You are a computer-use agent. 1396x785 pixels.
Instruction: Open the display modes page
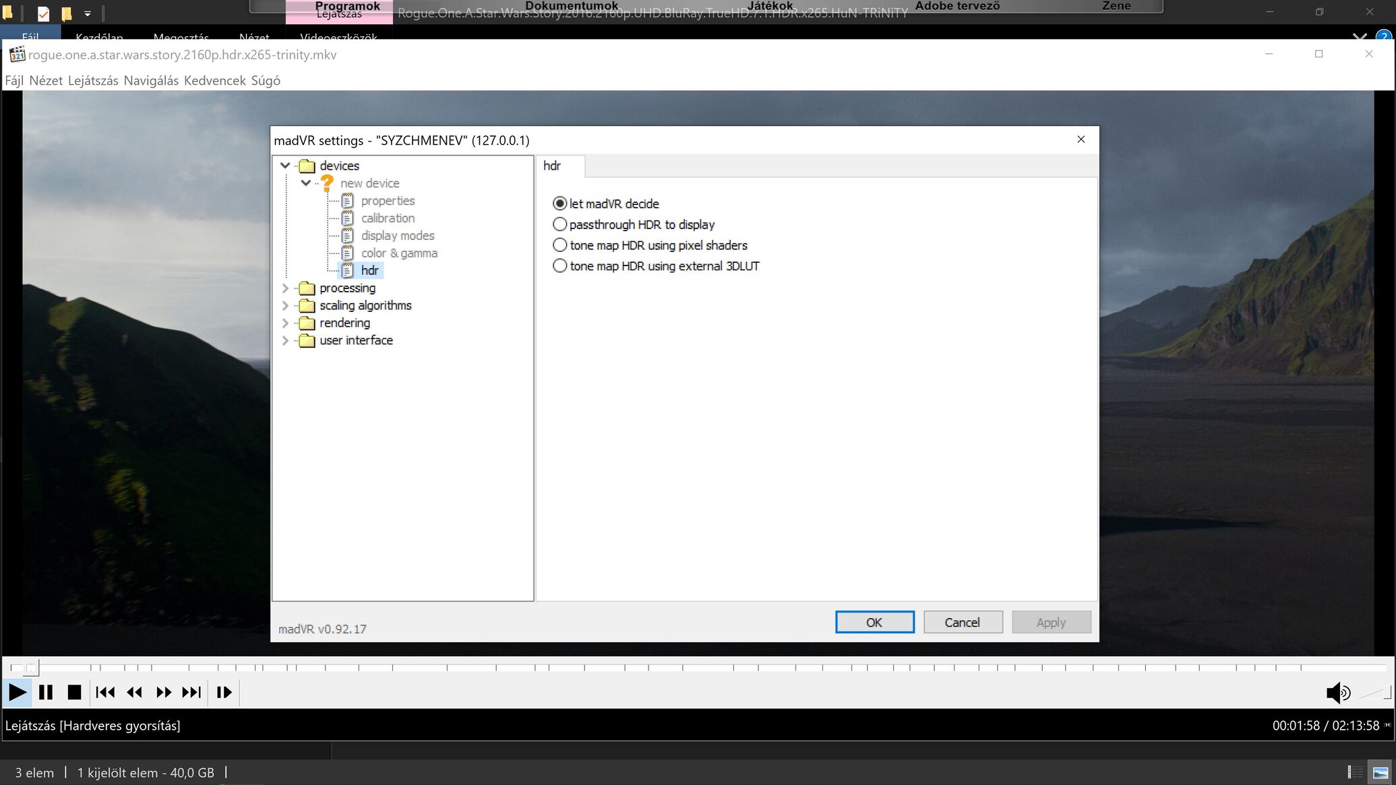pos(398,236)
